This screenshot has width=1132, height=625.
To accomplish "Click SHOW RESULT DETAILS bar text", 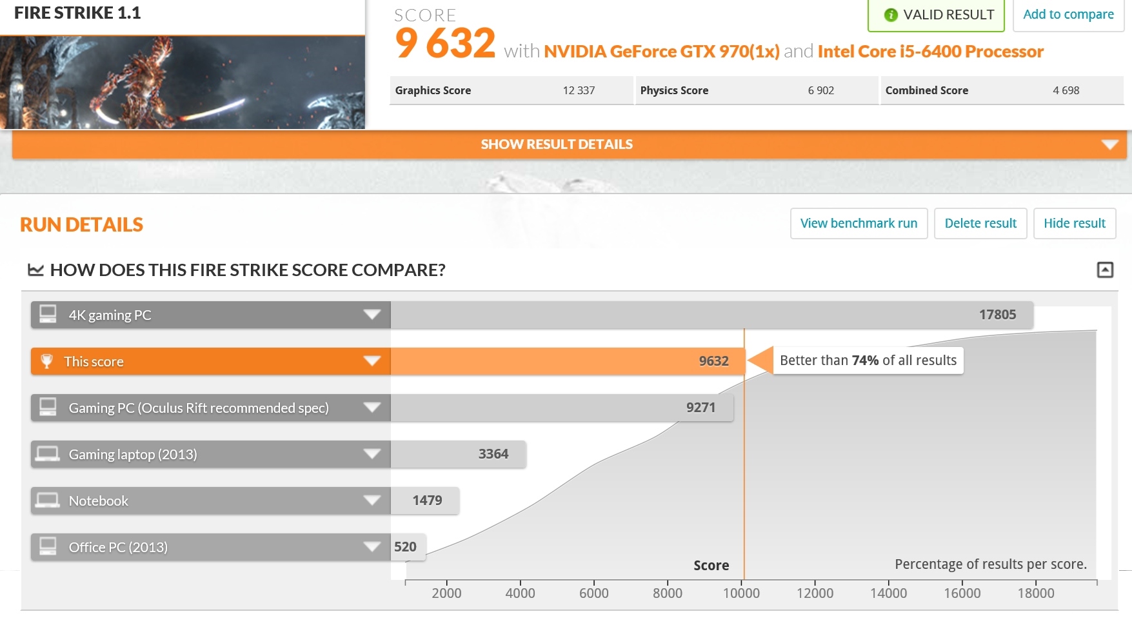I will [x=557, y=144].
